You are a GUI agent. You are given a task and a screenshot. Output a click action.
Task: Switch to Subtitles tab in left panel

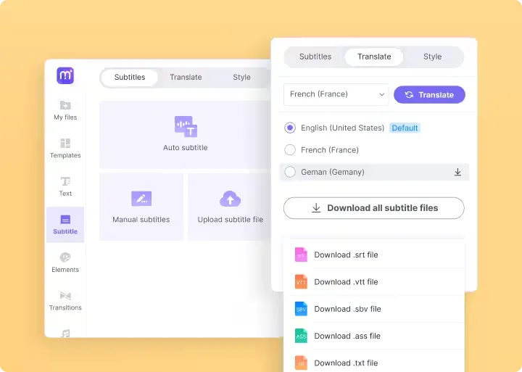130,78
